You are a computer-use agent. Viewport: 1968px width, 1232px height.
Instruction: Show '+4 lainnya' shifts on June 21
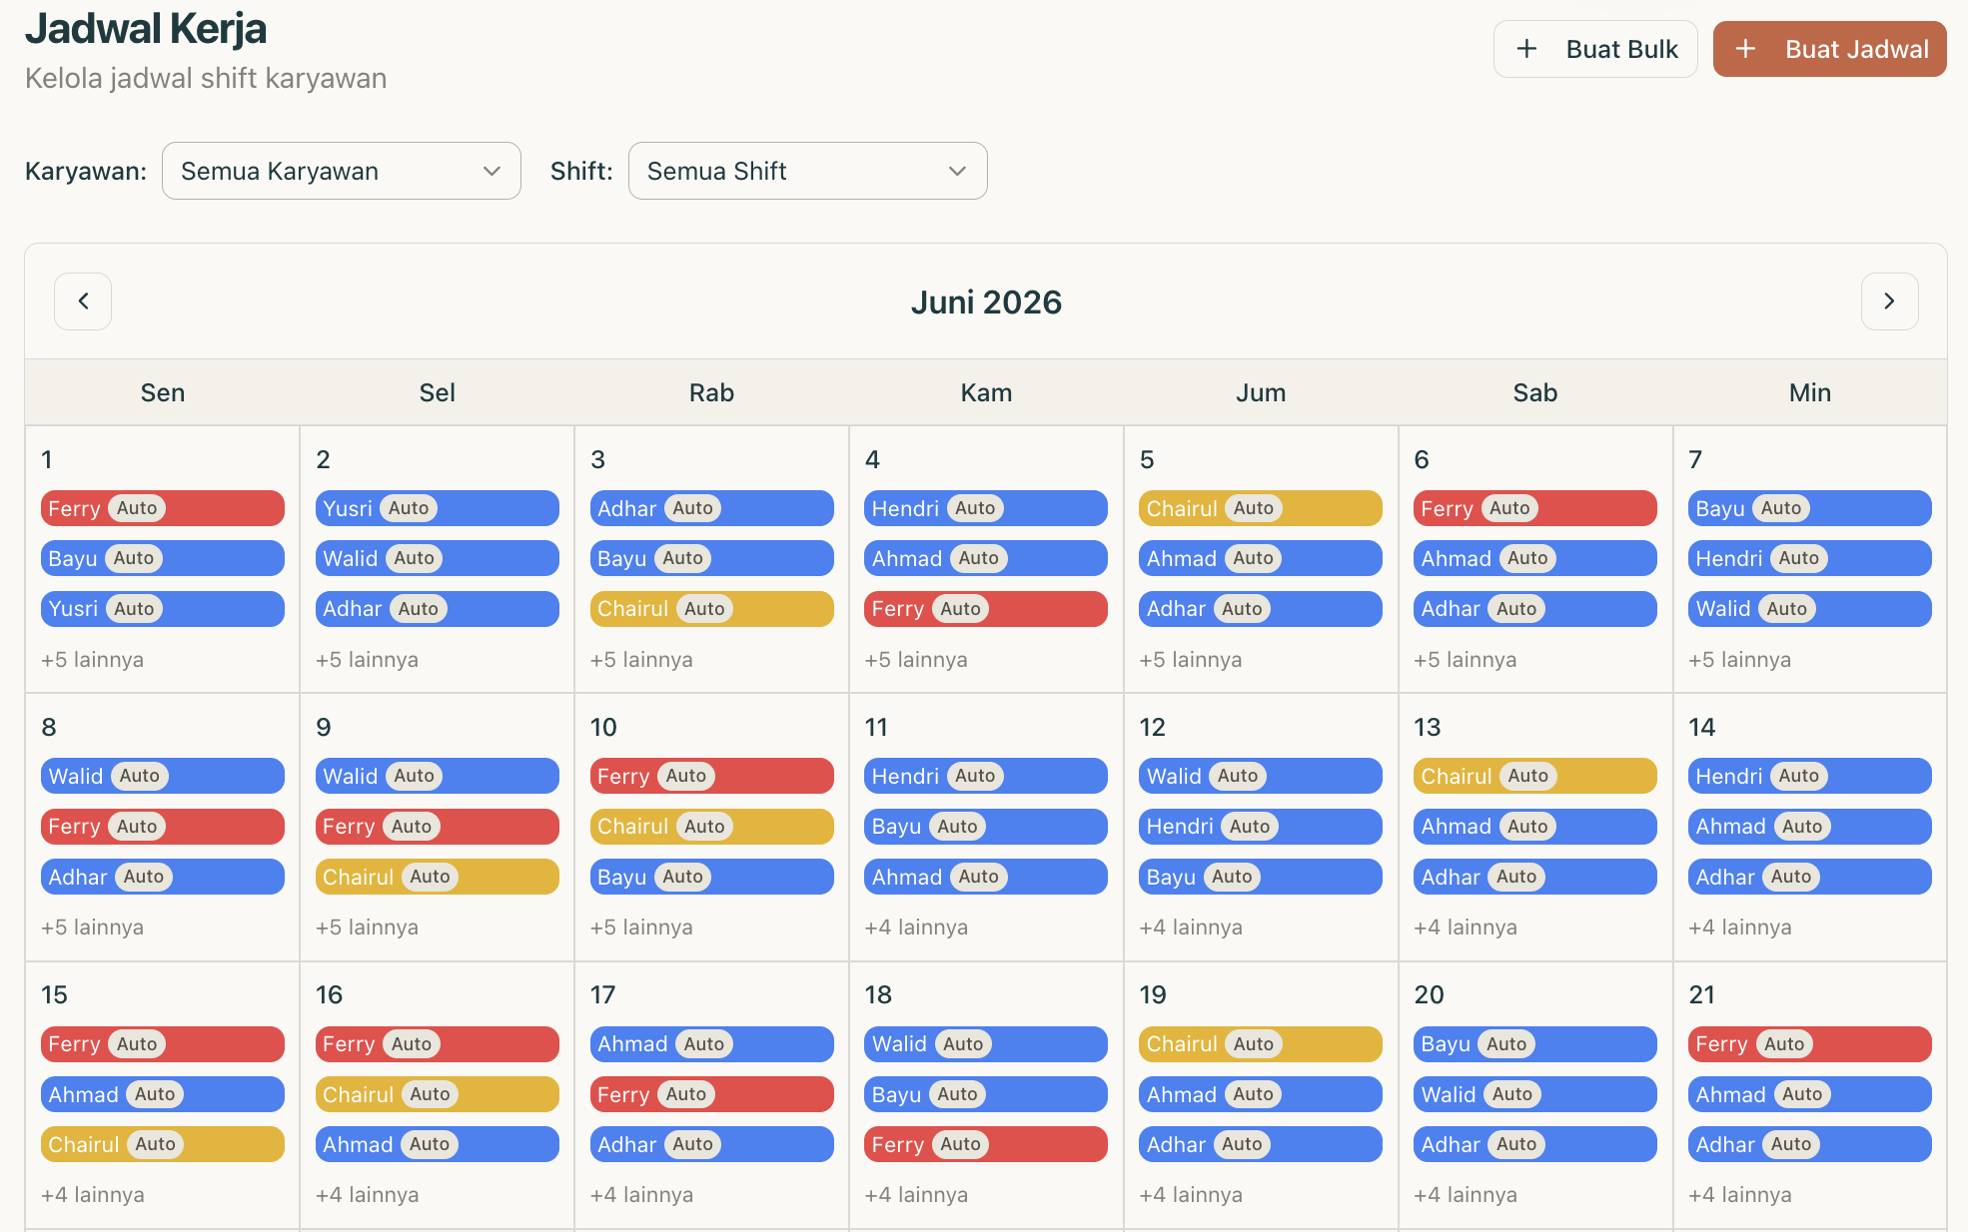click(x=1739, y=1195)
